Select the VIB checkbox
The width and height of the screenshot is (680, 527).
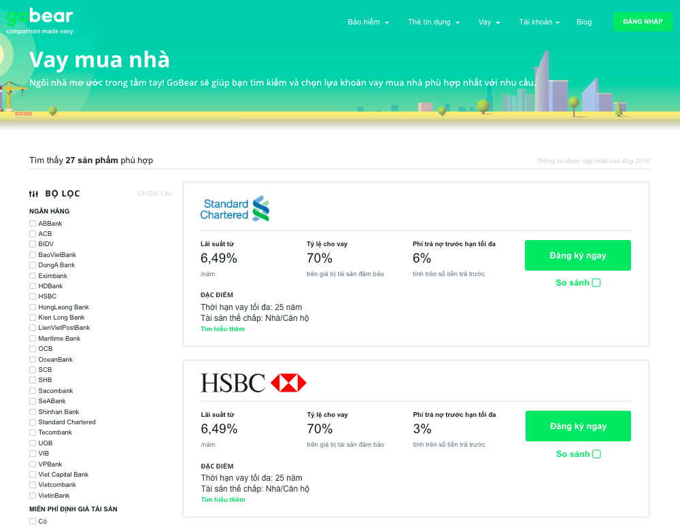[x=33, y=454]
